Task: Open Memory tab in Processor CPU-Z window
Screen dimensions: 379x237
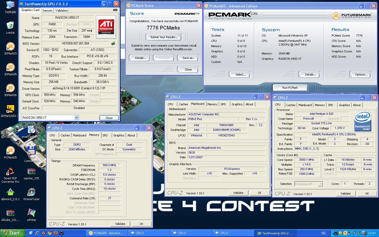Action: click(320, 105)
